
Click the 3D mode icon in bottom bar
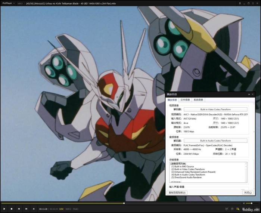coord(232,209)
